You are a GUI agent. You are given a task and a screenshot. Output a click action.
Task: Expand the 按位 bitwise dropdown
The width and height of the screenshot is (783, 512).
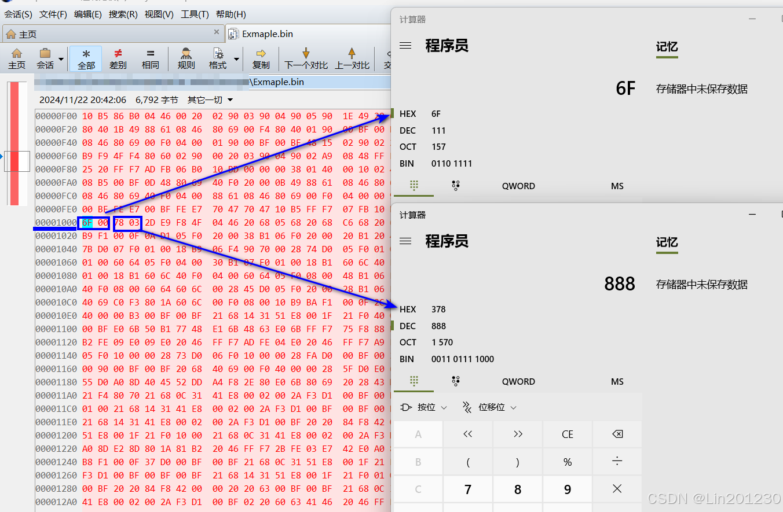[424, 407]
